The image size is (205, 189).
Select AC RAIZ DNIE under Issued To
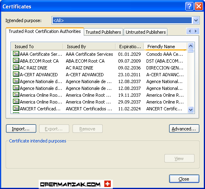(x=33, y=68)
